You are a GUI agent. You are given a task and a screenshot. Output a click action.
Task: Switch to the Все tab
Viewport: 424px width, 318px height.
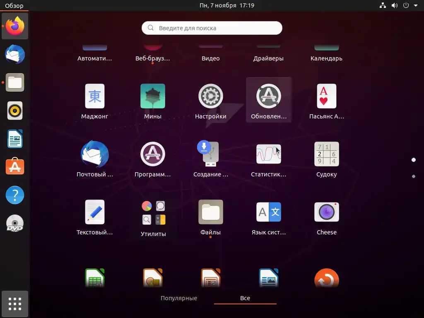(x=245, y=298)
